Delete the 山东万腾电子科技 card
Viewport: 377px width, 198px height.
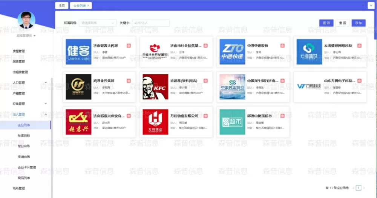359,81
